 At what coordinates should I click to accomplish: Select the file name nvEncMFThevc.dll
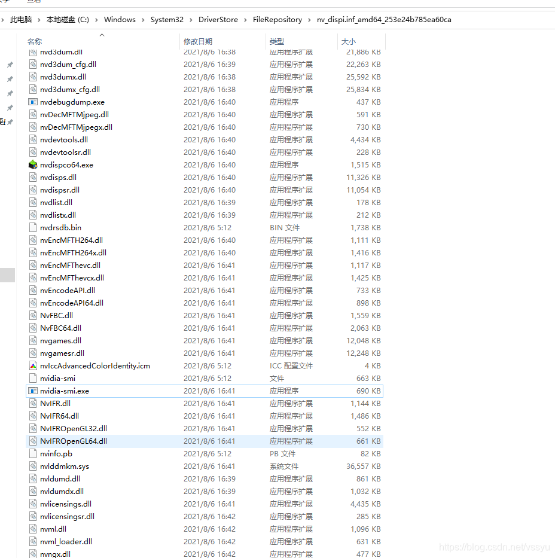tap(70, 266)
